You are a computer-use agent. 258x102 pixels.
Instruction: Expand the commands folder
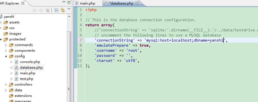[x=6, y=45]
